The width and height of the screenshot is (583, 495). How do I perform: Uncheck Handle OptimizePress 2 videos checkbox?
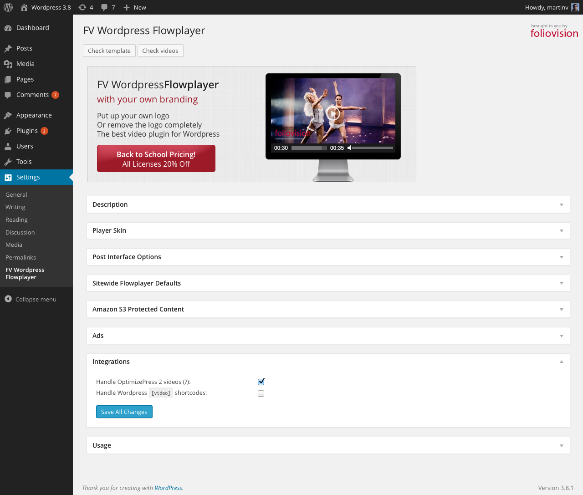pyautogui.click(x=261, y=382)
